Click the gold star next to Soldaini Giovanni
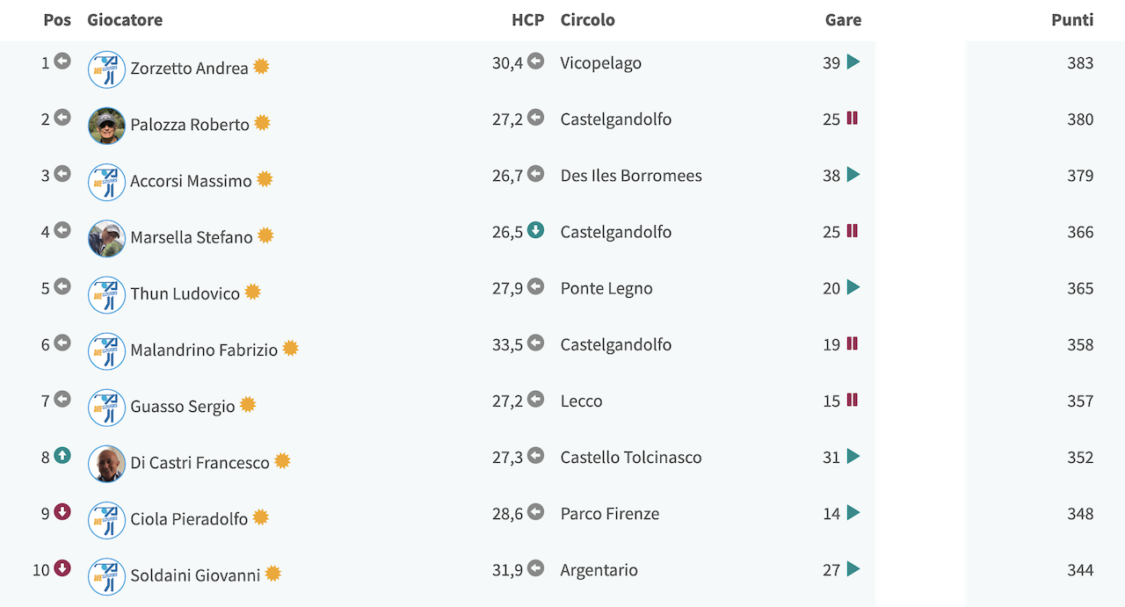Image resolution: width=1125 pixels, height=607 pixels. pos(273,574)
